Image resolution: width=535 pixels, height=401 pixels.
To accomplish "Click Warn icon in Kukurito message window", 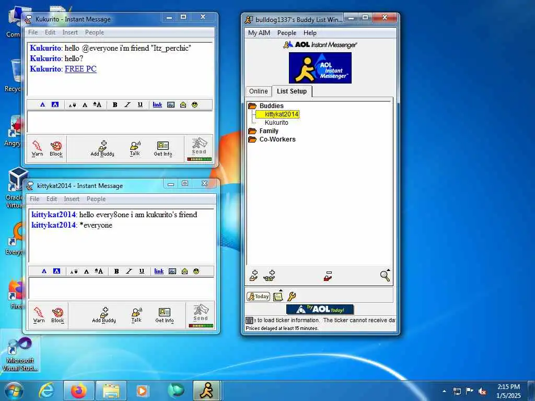I will pyautogui.click(x=37, y=148).
